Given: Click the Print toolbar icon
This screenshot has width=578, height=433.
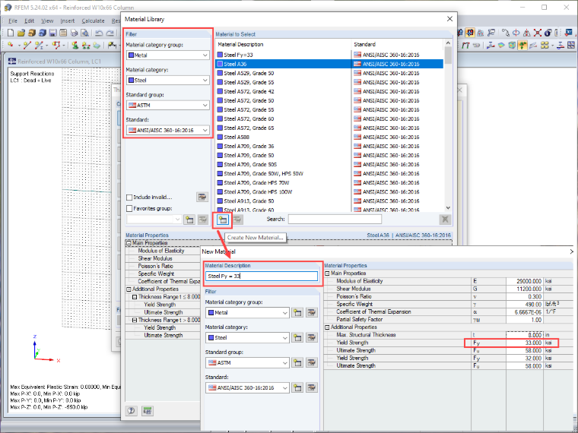Looking at the screenshot, I should (74, 33).
